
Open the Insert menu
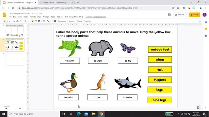coord(26,17)
